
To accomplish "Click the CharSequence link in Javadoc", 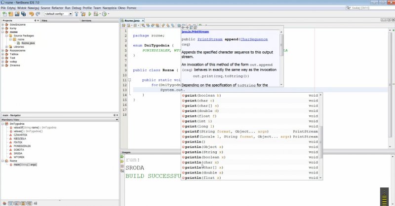I will pyautogui.click(x=255, y=38).
